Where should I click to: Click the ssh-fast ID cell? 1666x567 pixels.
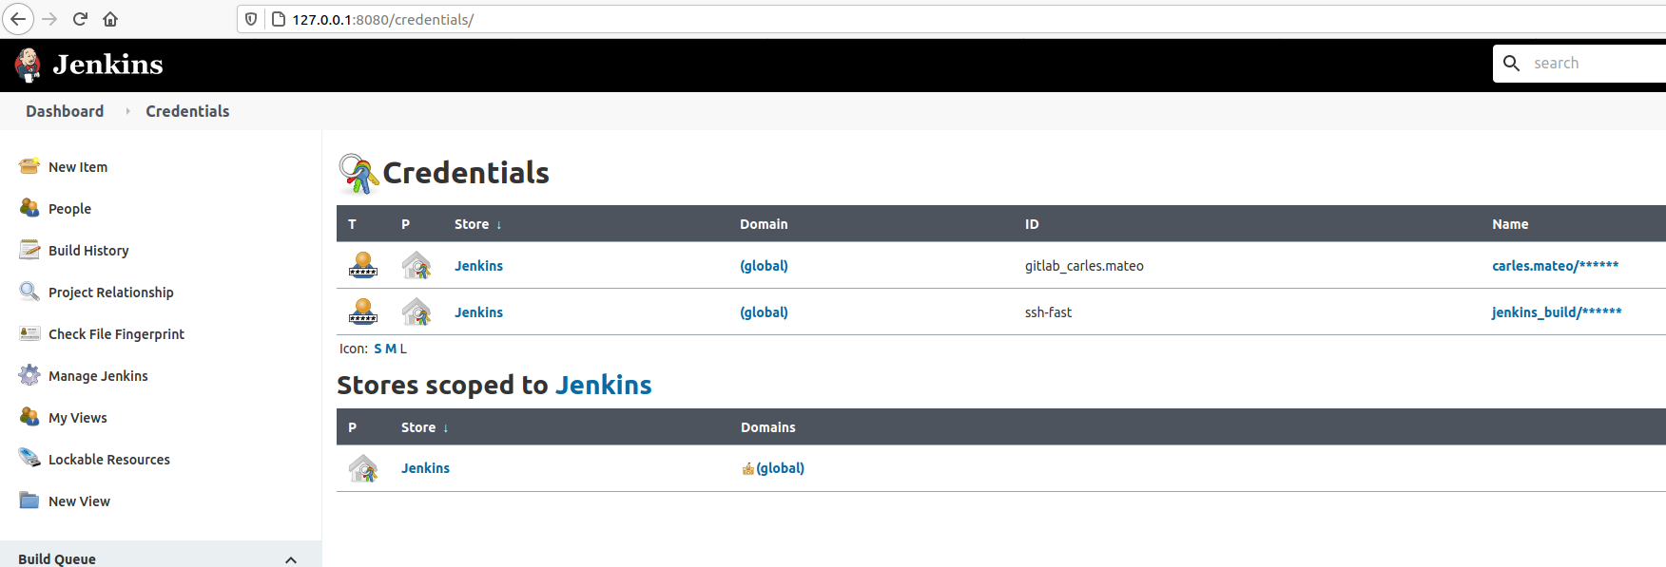pyautogui.click(x=1048, y=312)
